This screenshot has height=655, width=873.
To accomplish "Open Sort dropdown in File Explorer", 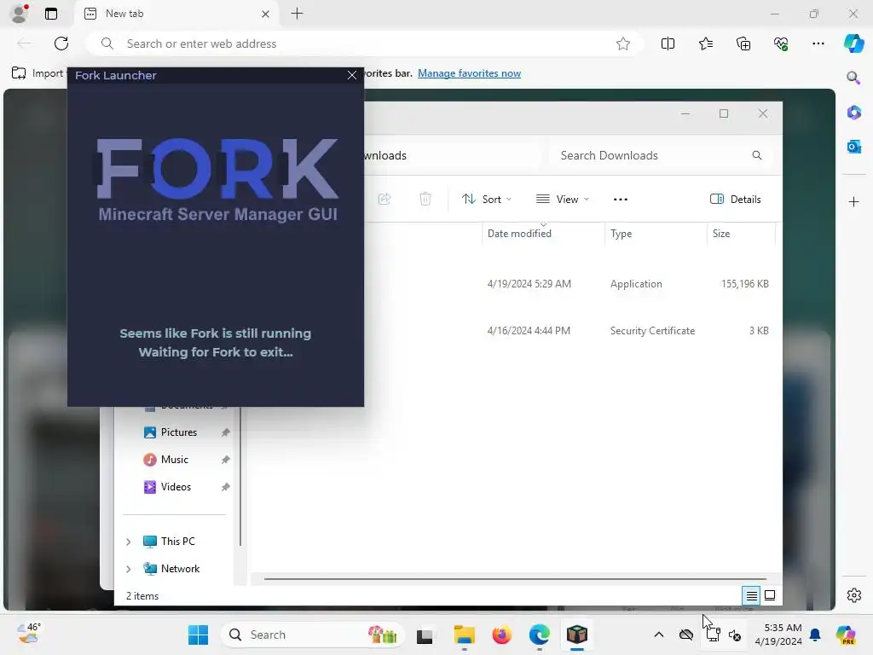I will click(x=487, y=200).
